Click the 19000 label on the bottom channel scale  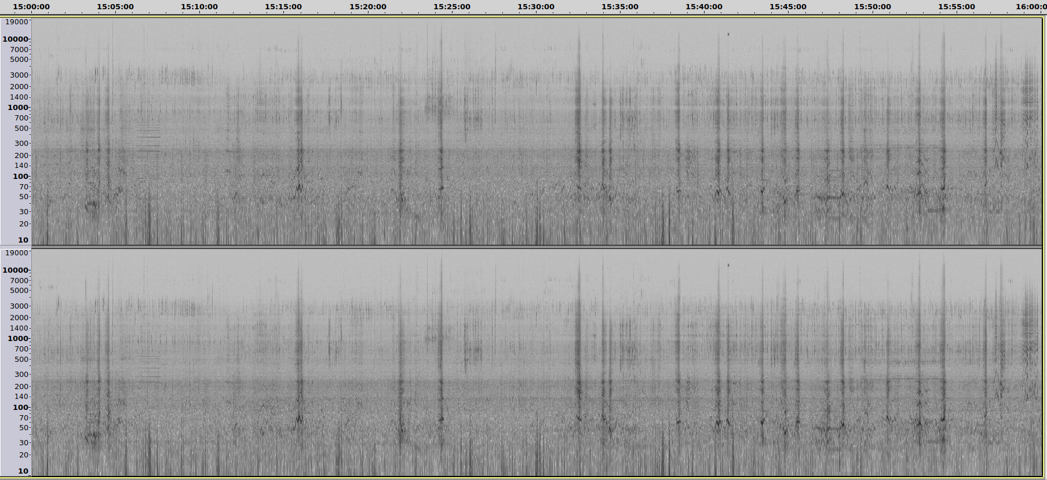16,253
